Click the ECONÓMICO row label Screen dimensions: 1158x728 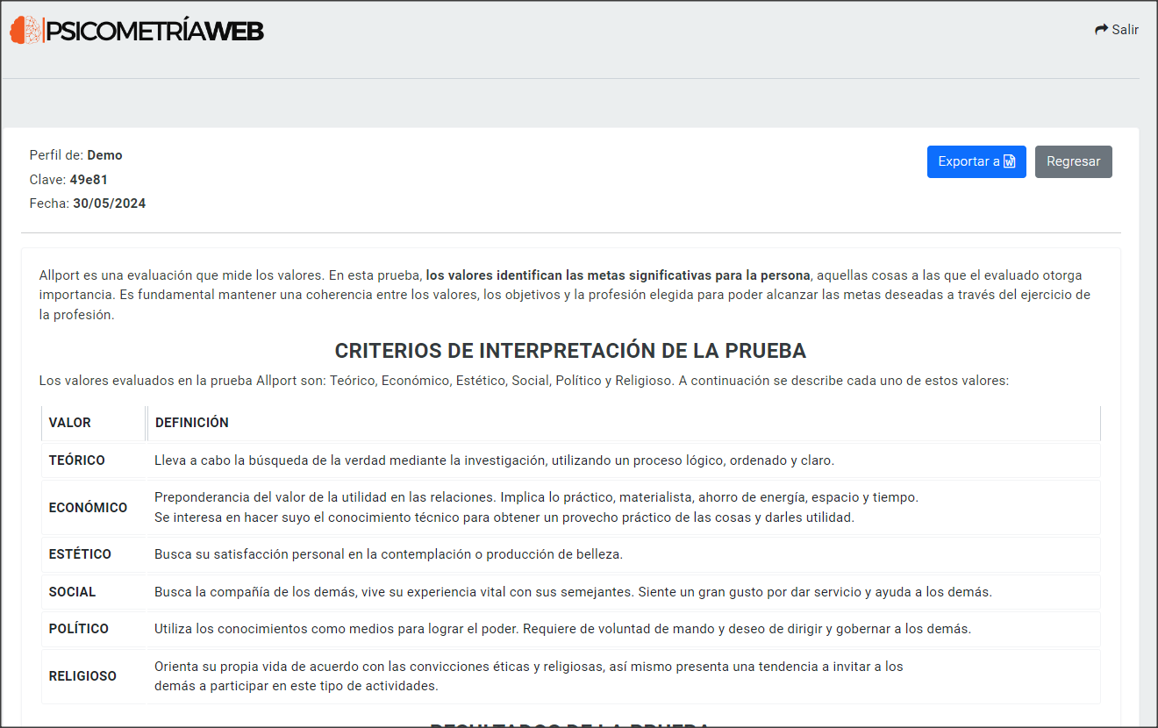88,508
